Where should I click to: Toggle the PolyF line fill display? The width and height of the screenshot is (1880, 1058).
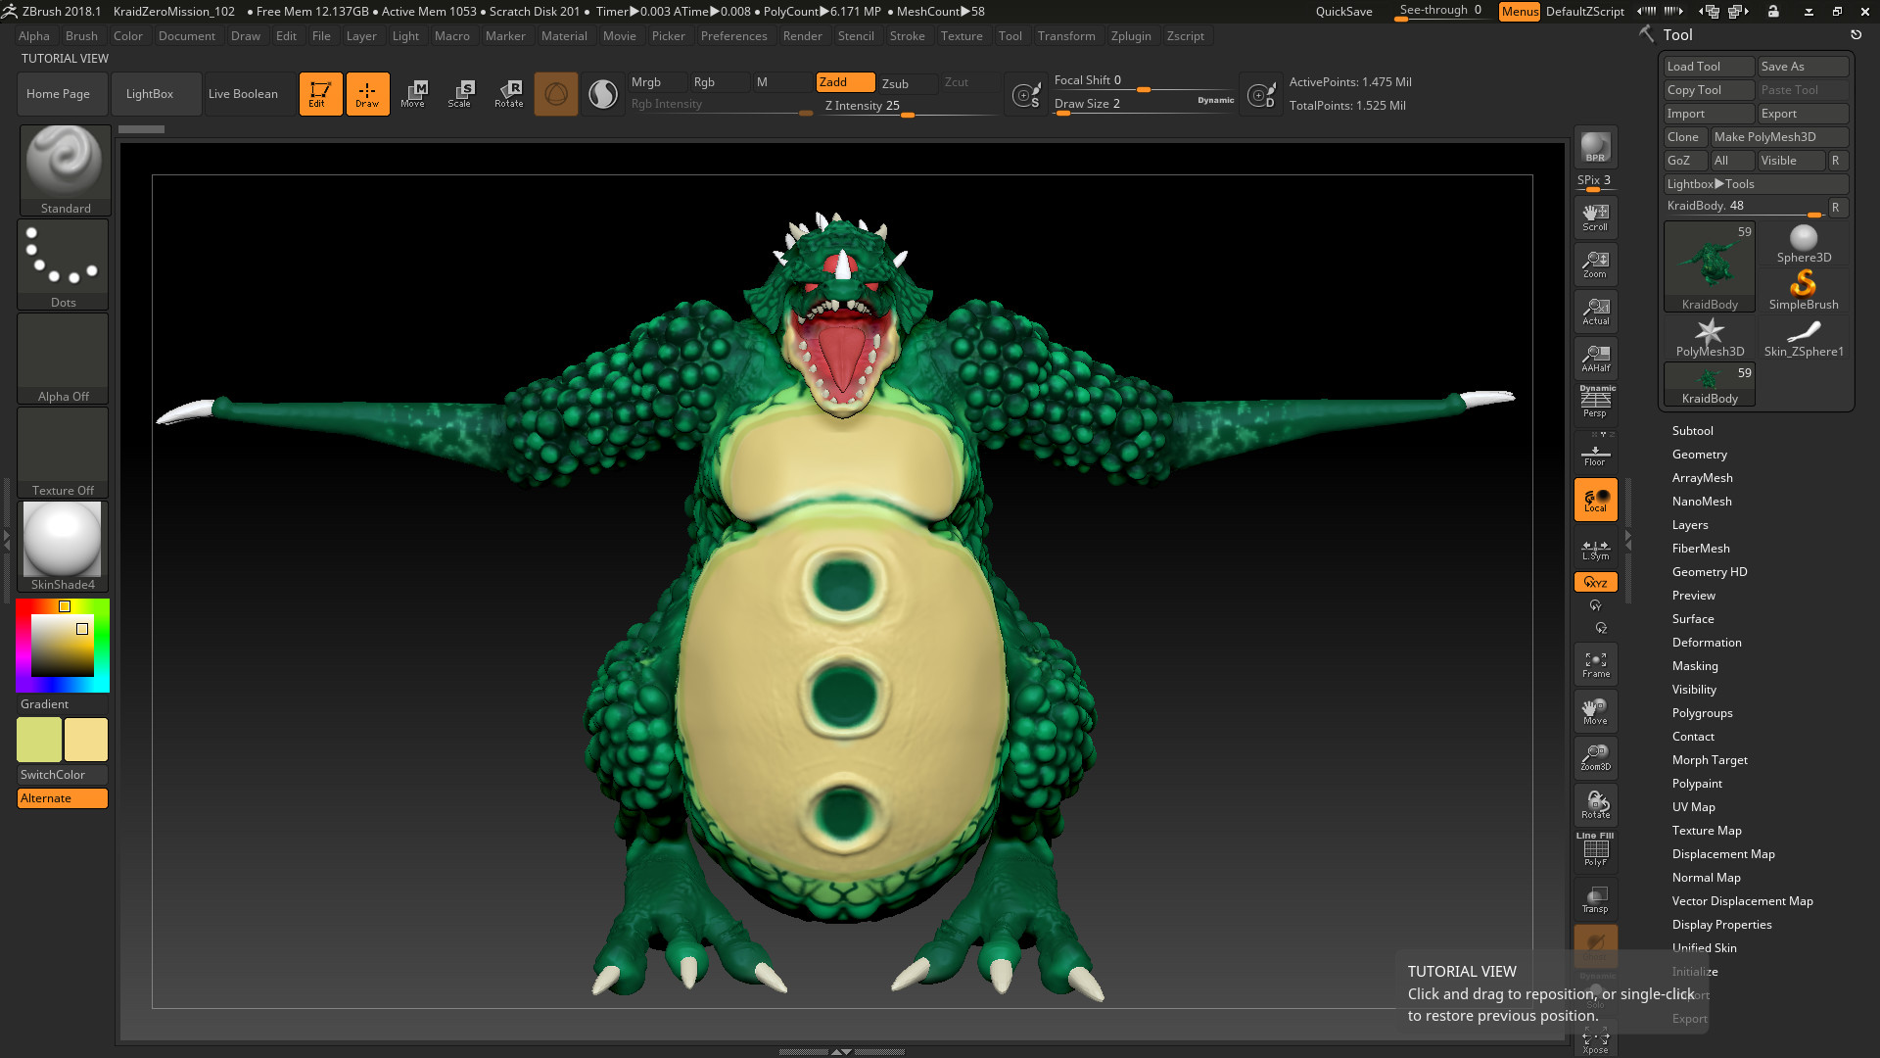pos(1595,850)
